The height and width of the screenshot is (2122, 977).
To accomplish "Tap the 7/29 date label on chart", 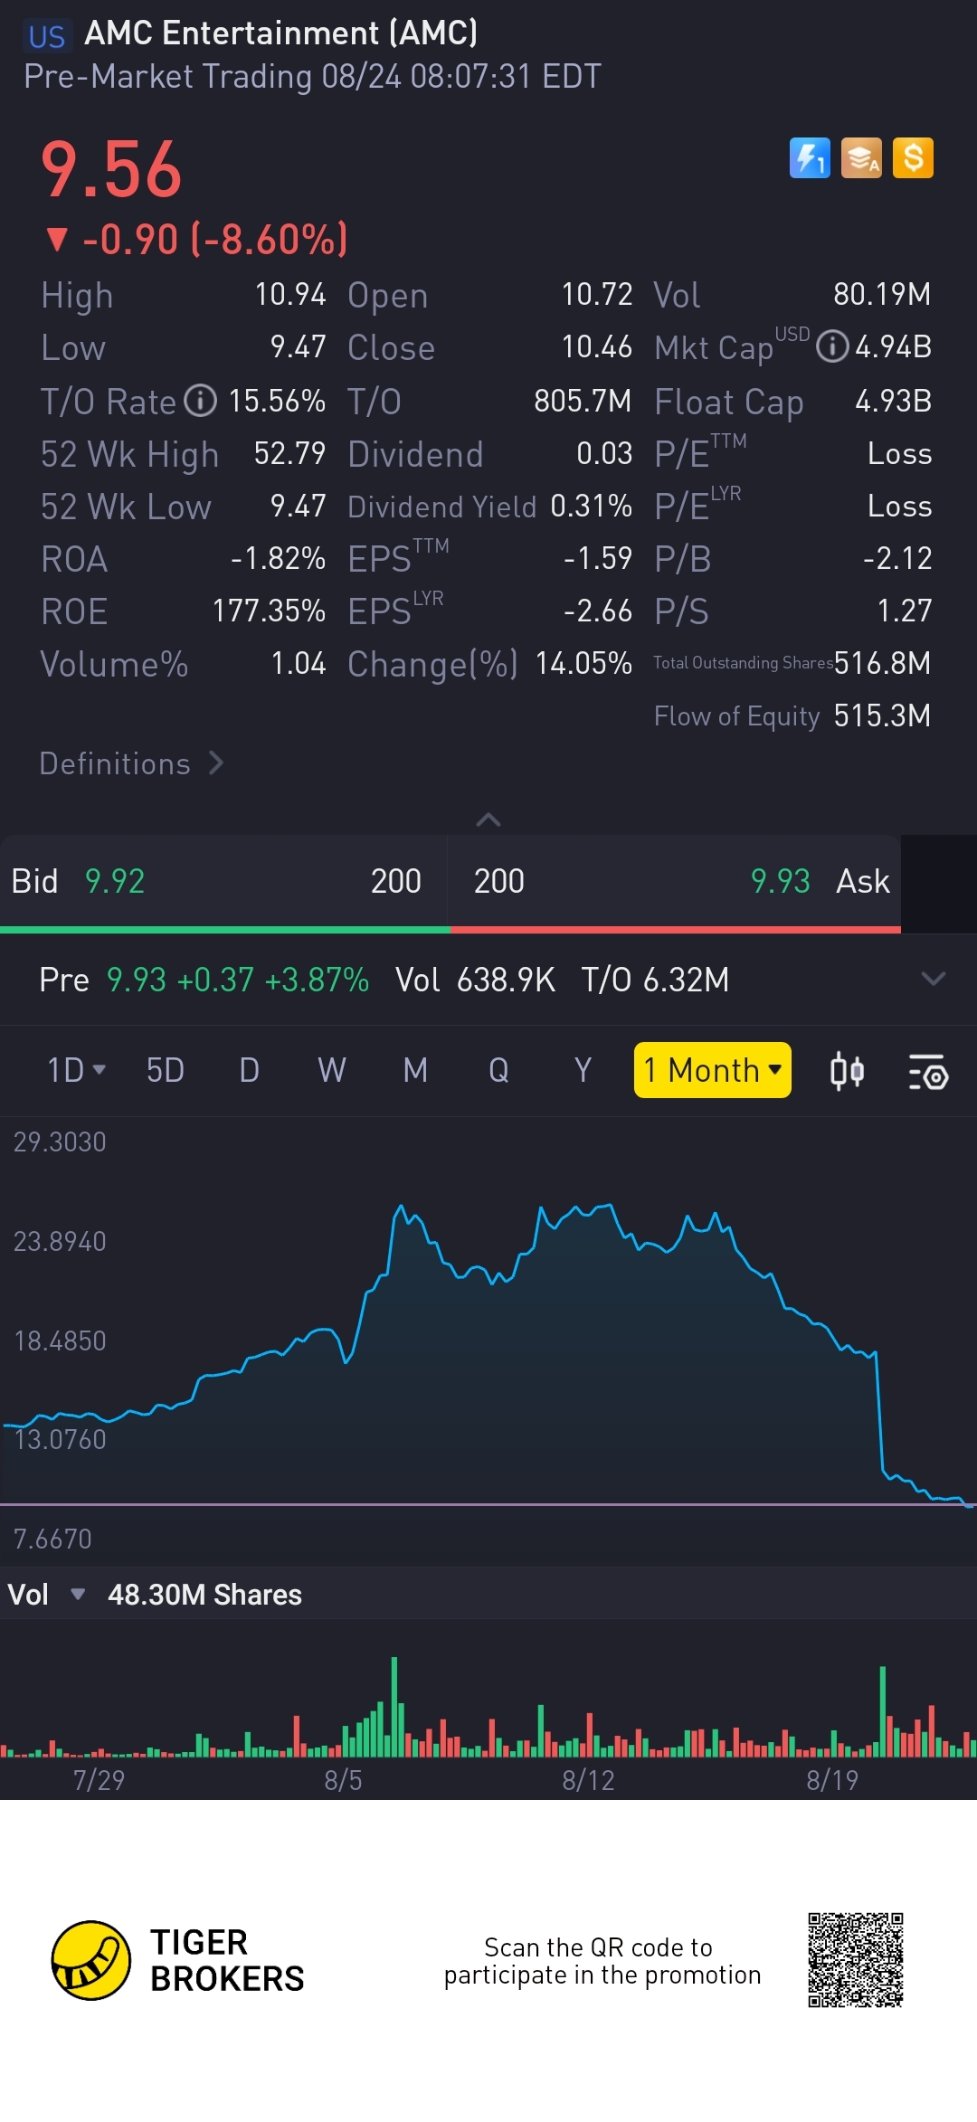I will pyautogui.click(x=99, y=1780).
